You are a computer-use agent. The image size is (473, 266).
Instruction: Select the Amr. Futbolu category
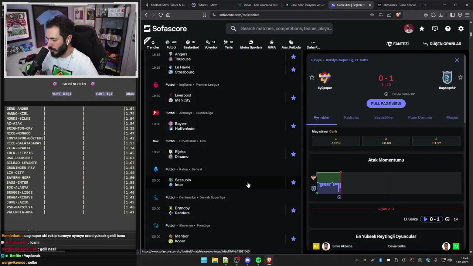[291, 44]
